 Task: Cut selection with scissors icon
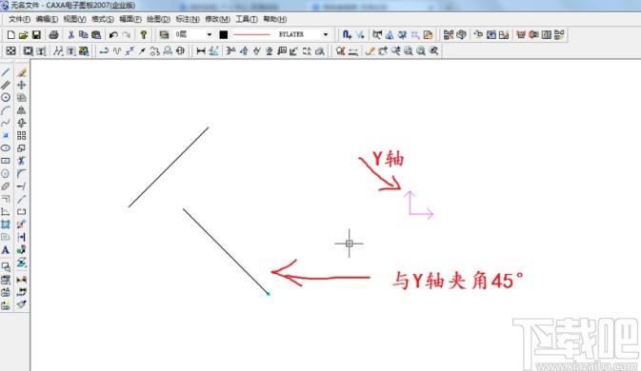(71, 34)
